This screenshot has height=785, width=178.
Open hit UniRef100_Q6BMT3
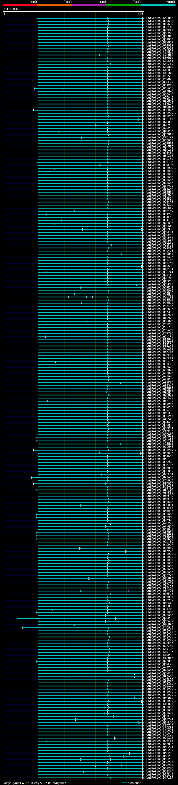tap(160, 36)
